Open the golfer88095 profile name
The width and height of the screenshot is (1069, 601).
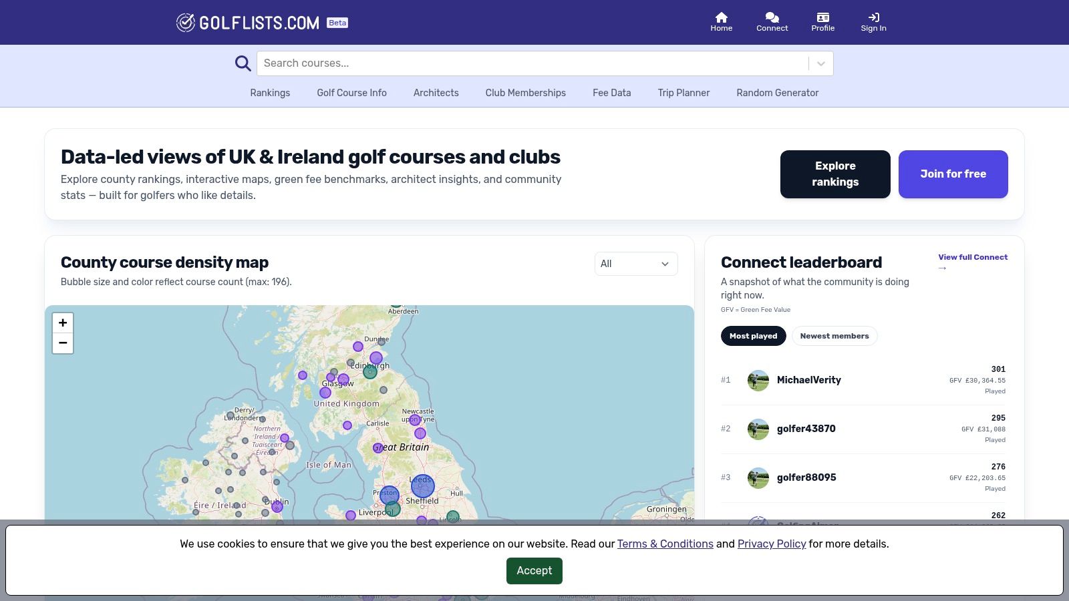point(806,477)
